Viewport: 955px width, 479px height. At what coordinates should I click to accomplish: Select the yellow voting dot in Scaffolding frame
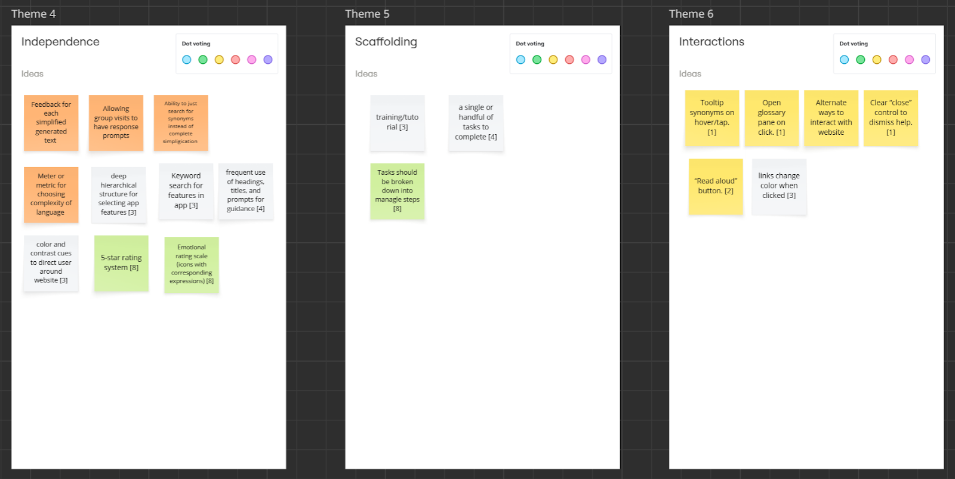click(x=553, y=60)
